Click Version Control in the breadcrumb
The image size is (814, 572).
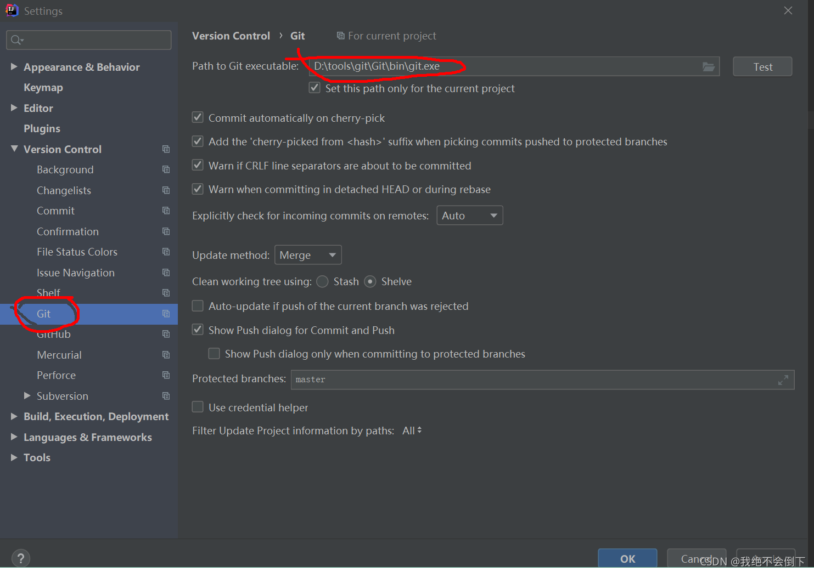click(231, 36)
